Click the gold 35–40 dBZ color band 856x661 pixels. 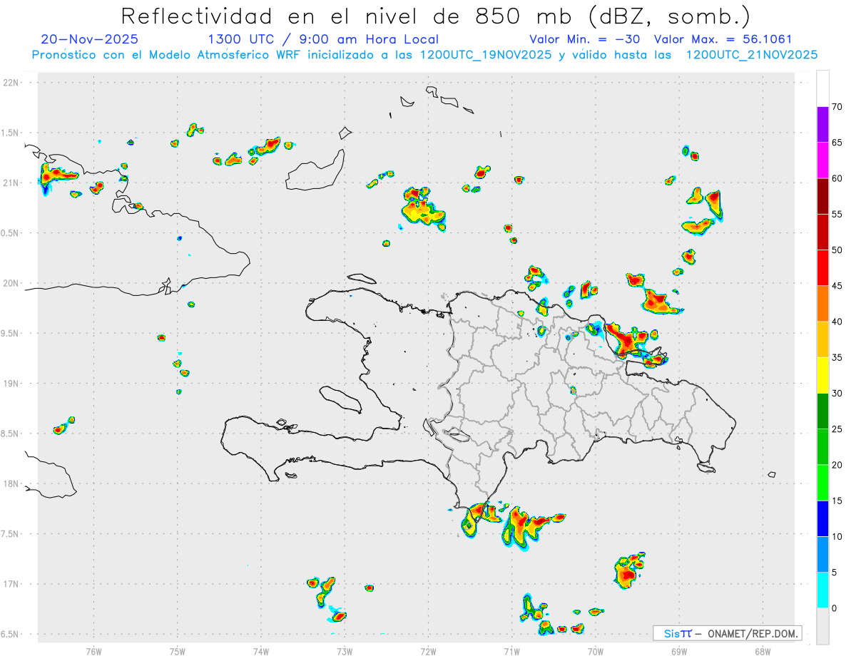point(822,339)
